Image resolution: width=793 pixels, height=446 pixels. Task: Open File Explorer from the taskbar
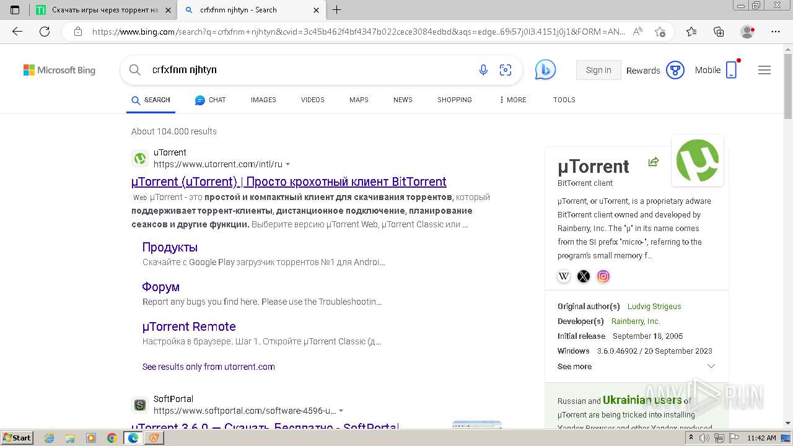70,438
